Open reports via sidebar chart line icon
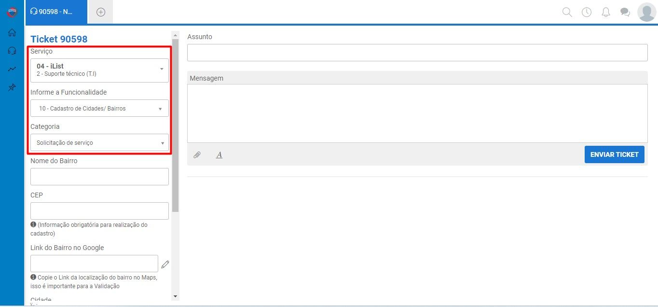The width and height of the screenshot is (658, 307). [12, 69]
